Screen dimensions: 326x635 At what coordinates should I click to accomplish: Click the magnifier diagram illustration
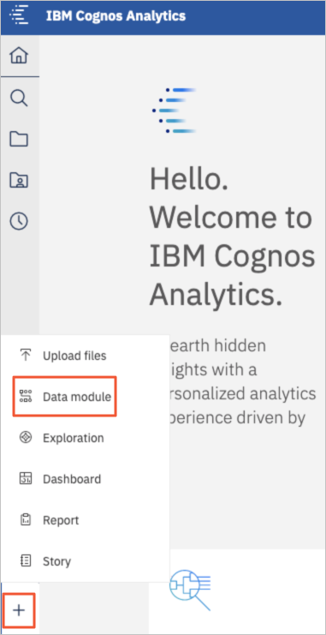pyautogui.click(x=190, y=590)
